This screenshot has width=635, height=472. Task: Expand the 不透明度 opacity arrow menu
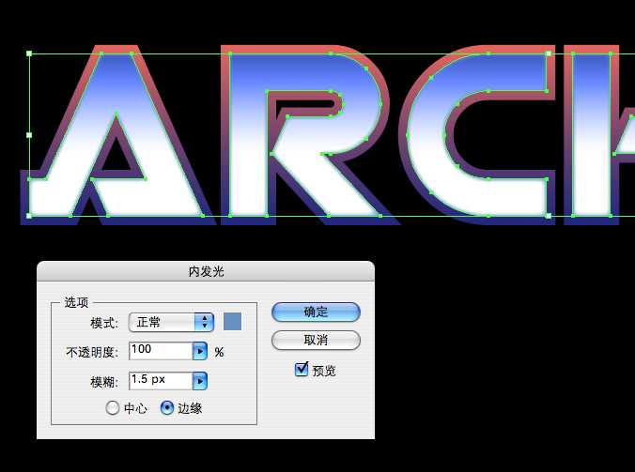199,351
